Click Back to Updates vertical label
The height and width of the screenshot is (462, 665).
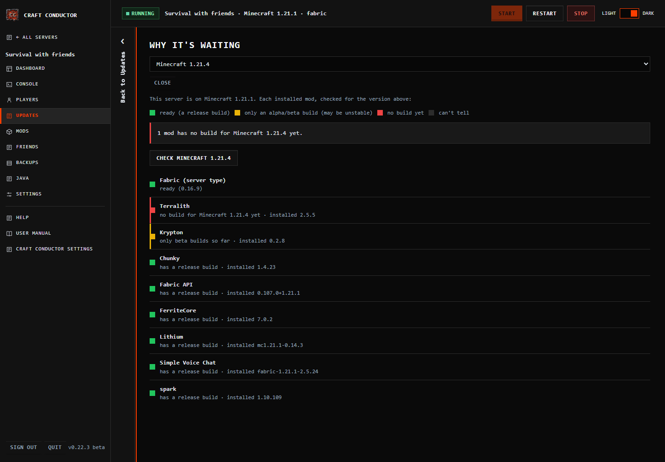pyautogui.click(x=123, y=77)
